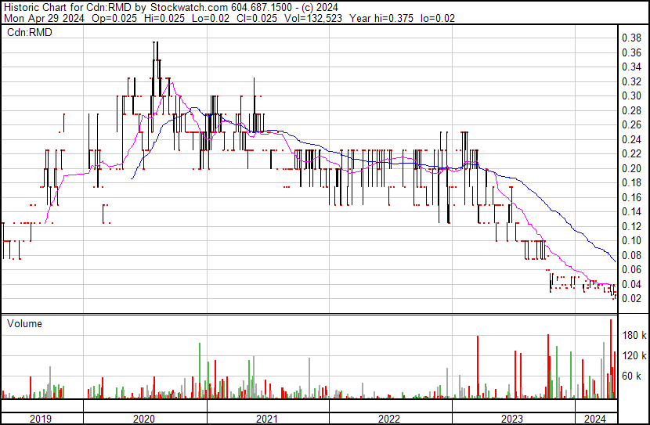Click the 0.32 price axis value
This screenshot has height=425, width=650.
pyautogui.click(x=632, y=81)
